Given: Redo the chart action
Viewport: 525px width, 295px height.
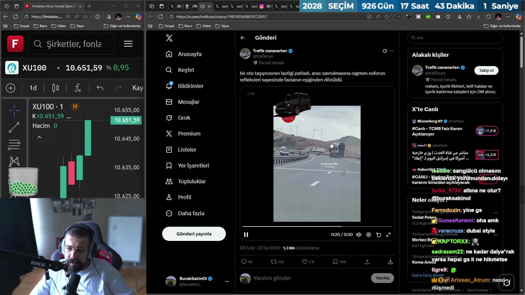Looking at the screenshot, I should (118, 88).
